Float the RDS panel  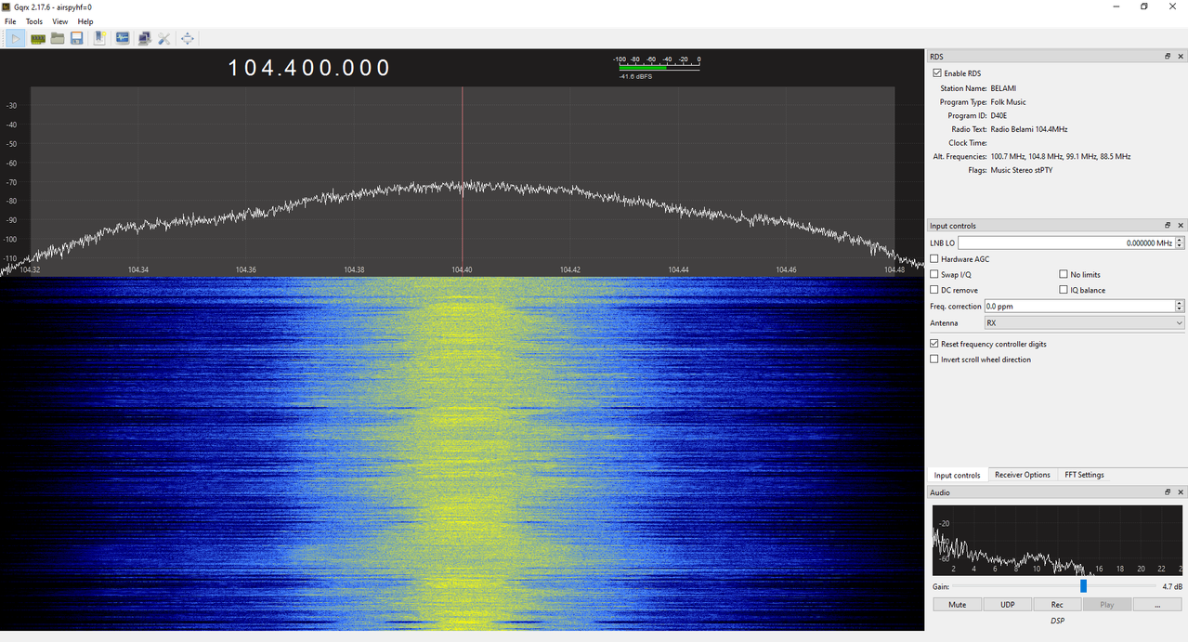[1168, 57]
